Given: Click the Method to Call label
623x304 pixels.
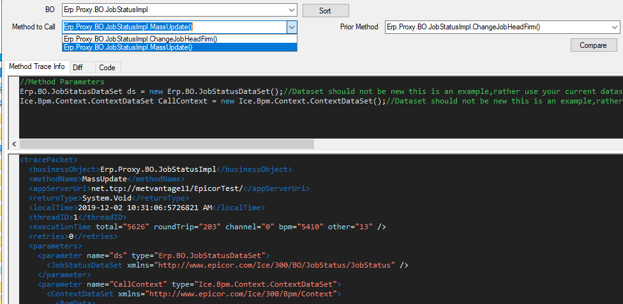Looking at the screenshot, I should click(34, 27).
